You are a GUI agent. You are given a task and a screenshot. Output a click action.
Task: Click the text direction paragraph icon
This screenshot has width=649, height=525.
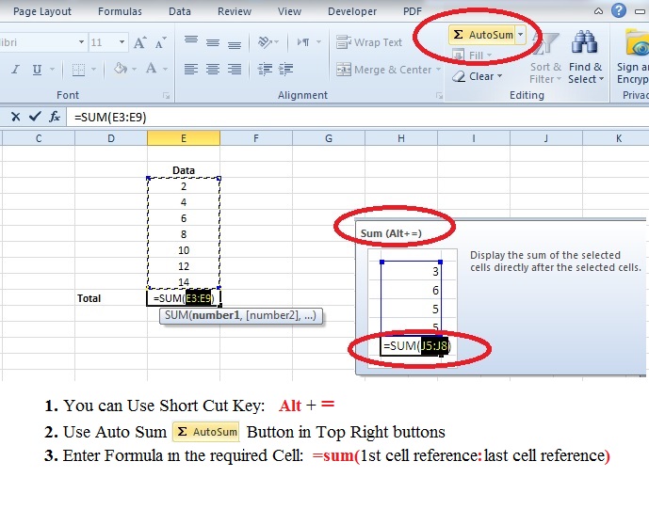point(303,41)
